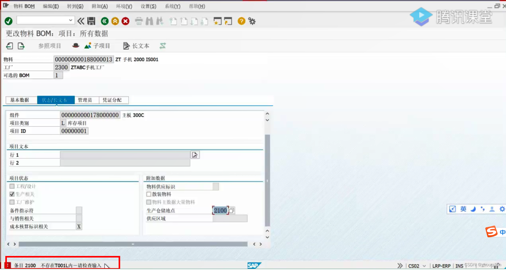Switch to the 管理员 tab
The image size is (506, 270).
click(x=86, y=100)
